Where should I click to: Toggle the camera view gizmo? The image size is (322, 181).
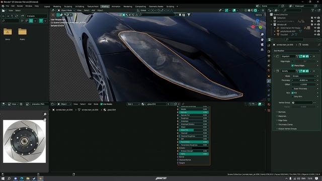point(262,45)
